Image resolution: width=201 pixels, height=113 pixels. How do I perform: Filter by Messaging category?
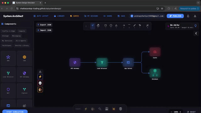16,36
